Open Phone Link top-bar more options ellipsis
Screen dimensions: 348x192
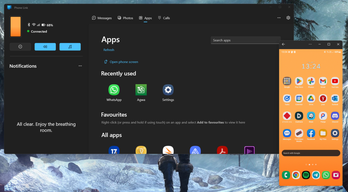tap(279, 18)
